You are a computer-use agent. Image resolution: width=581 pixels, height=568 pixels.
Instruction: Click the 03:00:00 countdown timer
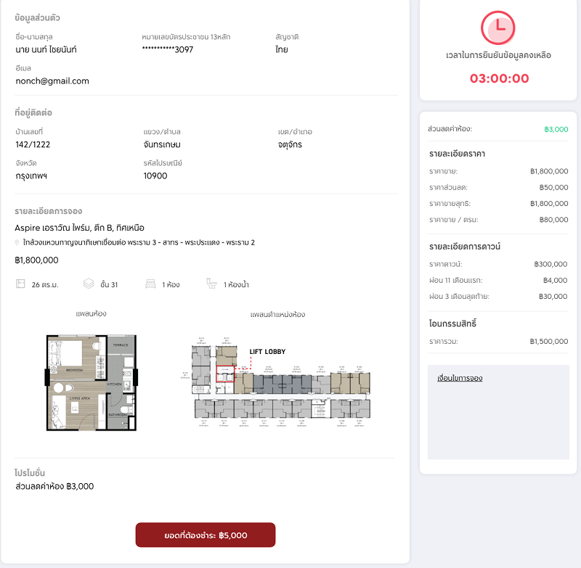pyautogui.click(x=499, y=78)
